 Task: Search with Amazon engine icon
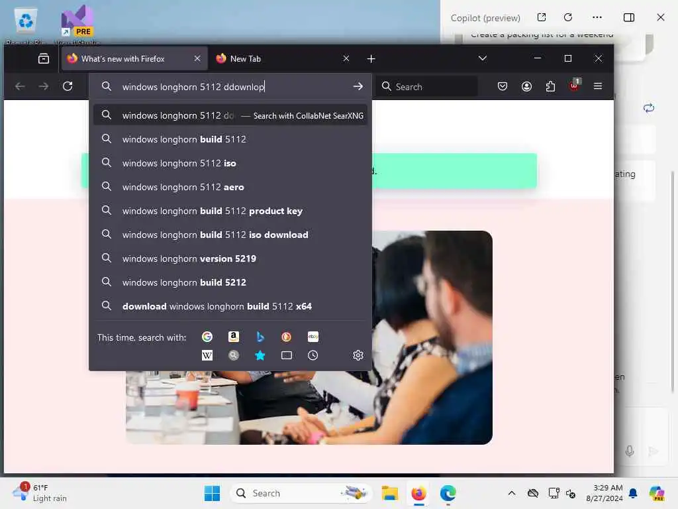click(234, 337)
